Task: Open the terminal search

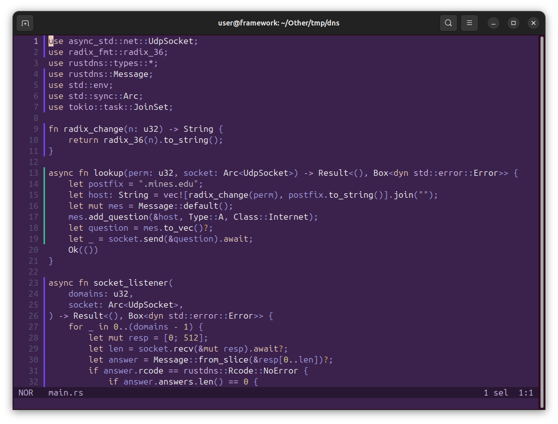Action: [x=448, y=23]
